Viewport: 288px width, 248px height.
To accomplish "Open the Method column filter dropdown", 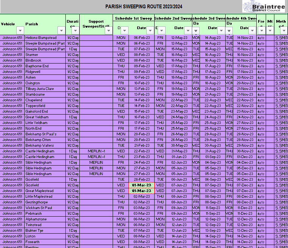I will [284, 30].
